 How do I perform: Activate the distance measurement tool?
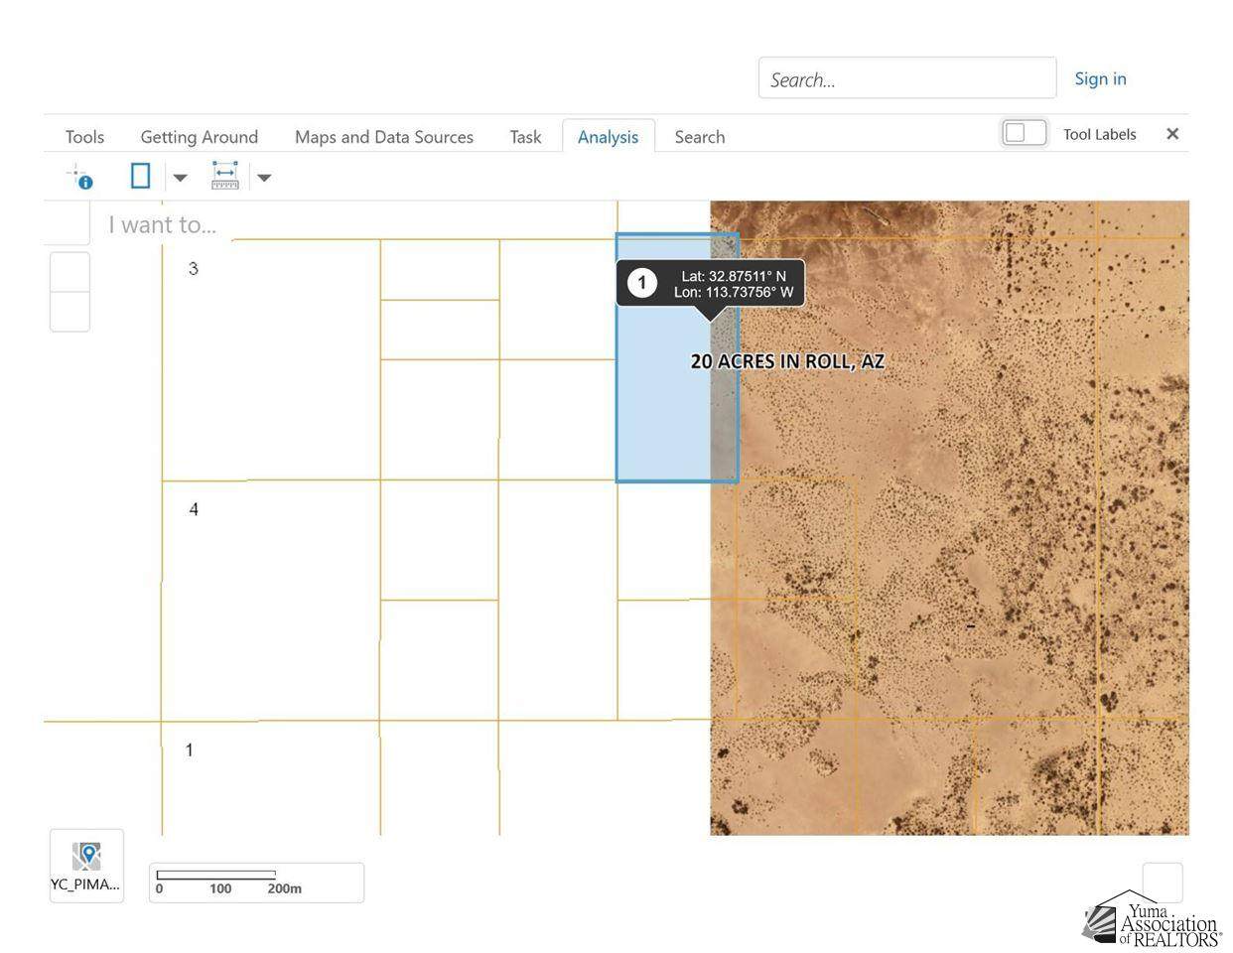point(225,176)
